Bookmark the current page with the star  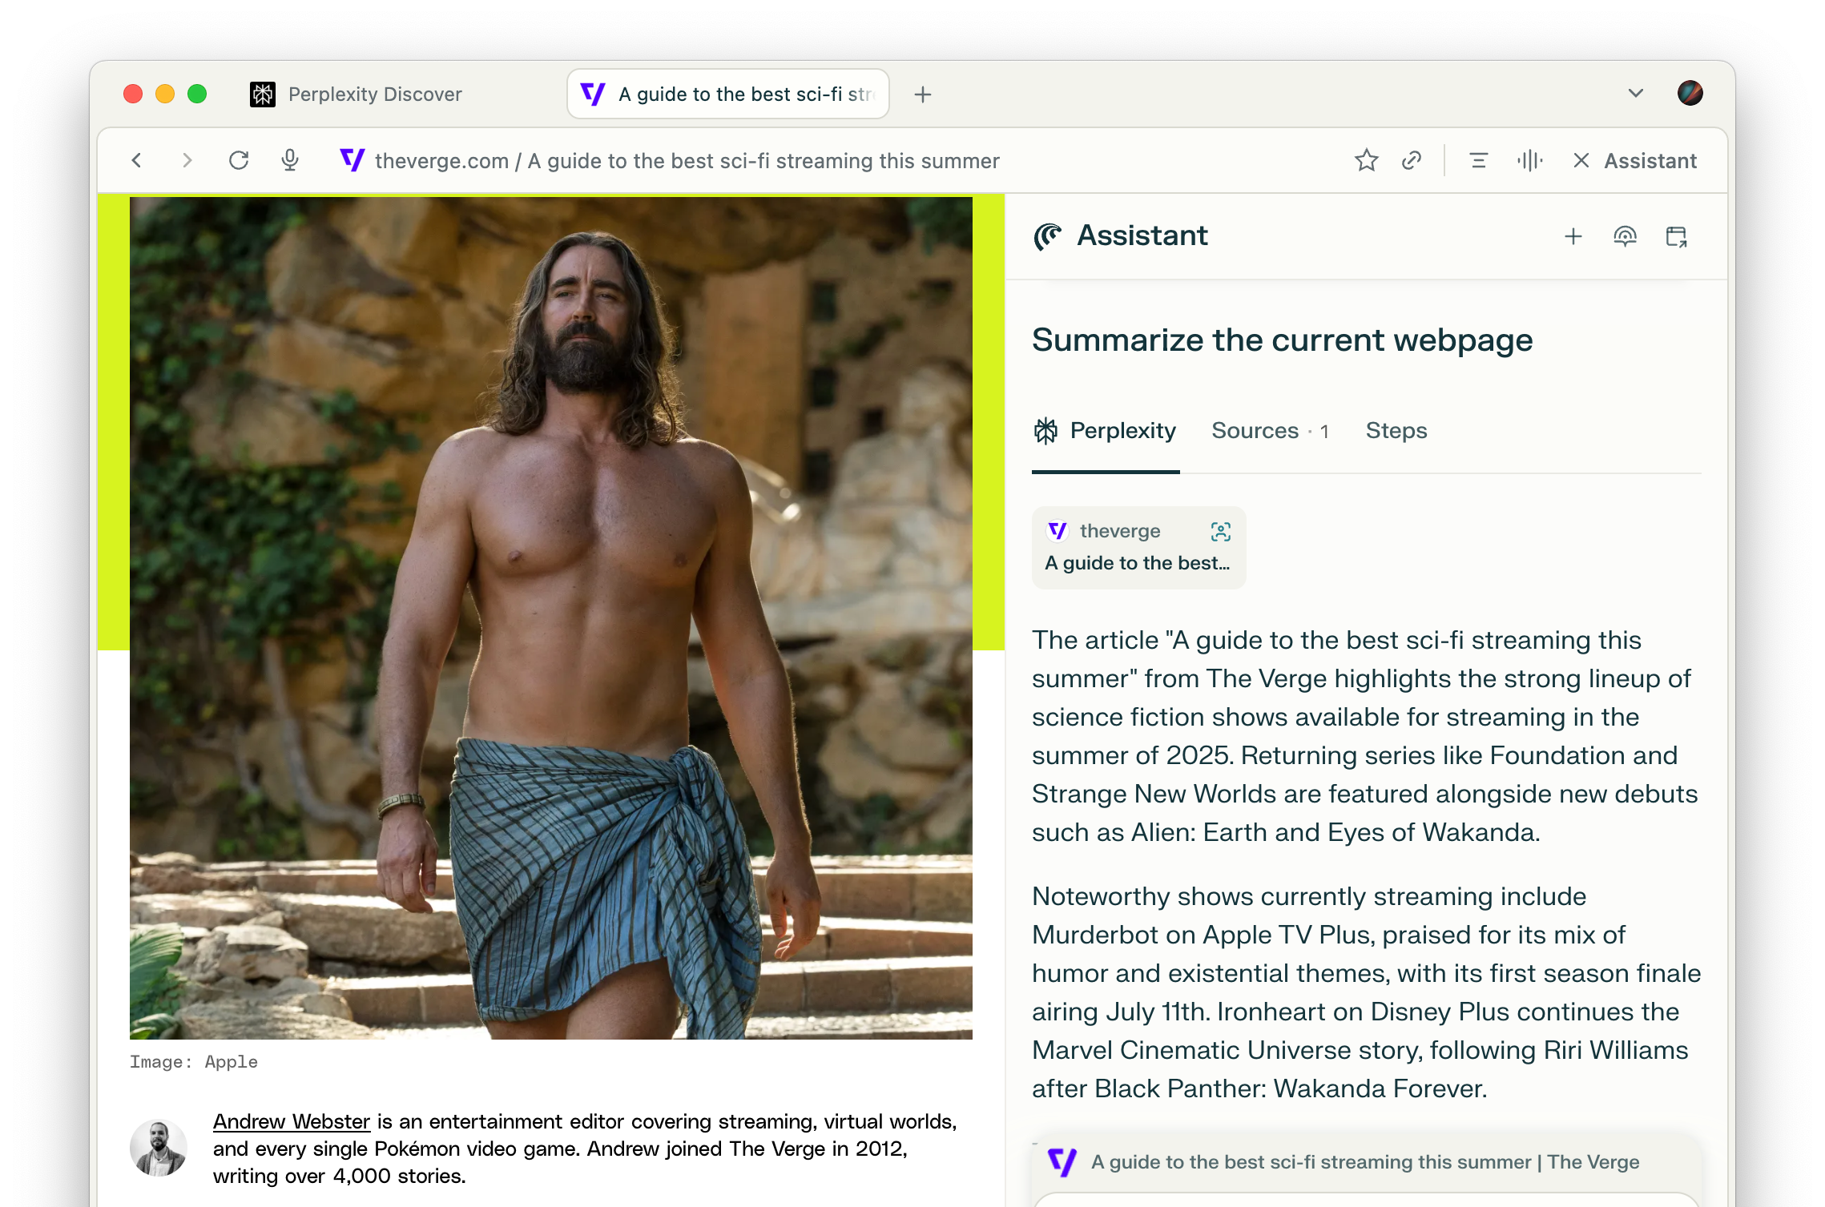click(x=1367, y=160)
